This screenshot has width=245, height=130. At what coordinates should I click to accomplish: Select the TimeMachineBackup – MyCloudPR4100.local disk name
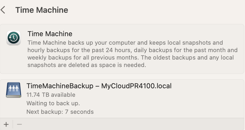pos(99,86)
